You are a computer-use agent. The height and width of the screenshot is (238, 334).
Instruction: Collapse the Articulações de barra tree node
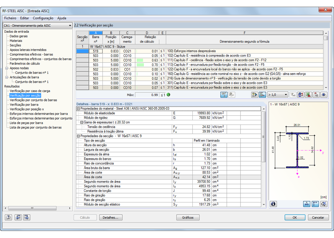click(7, 77)
